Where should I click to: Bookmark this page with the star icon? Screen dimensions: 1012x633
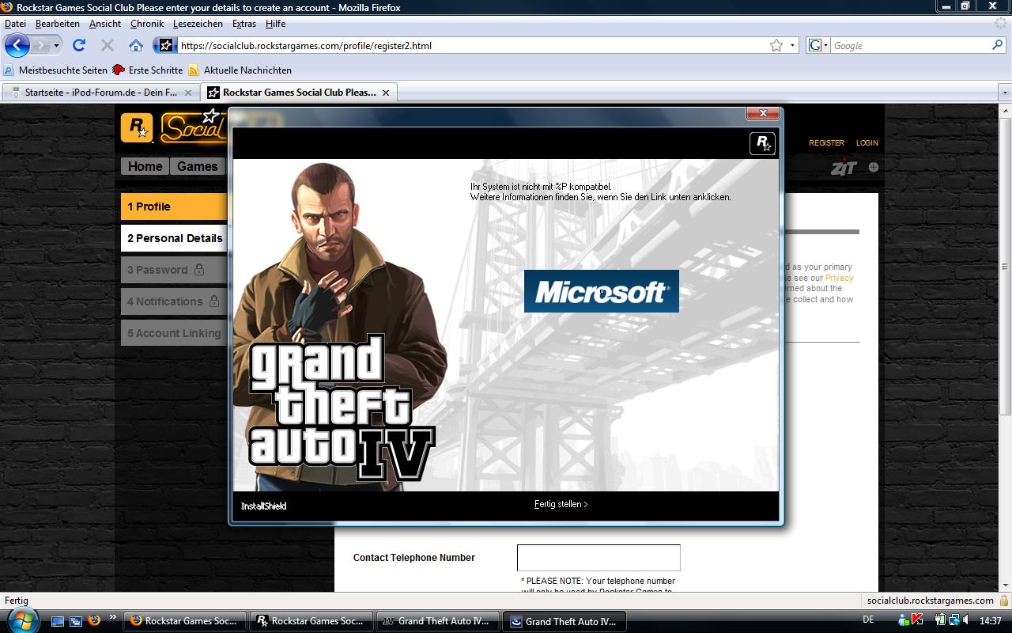point(776,45)
